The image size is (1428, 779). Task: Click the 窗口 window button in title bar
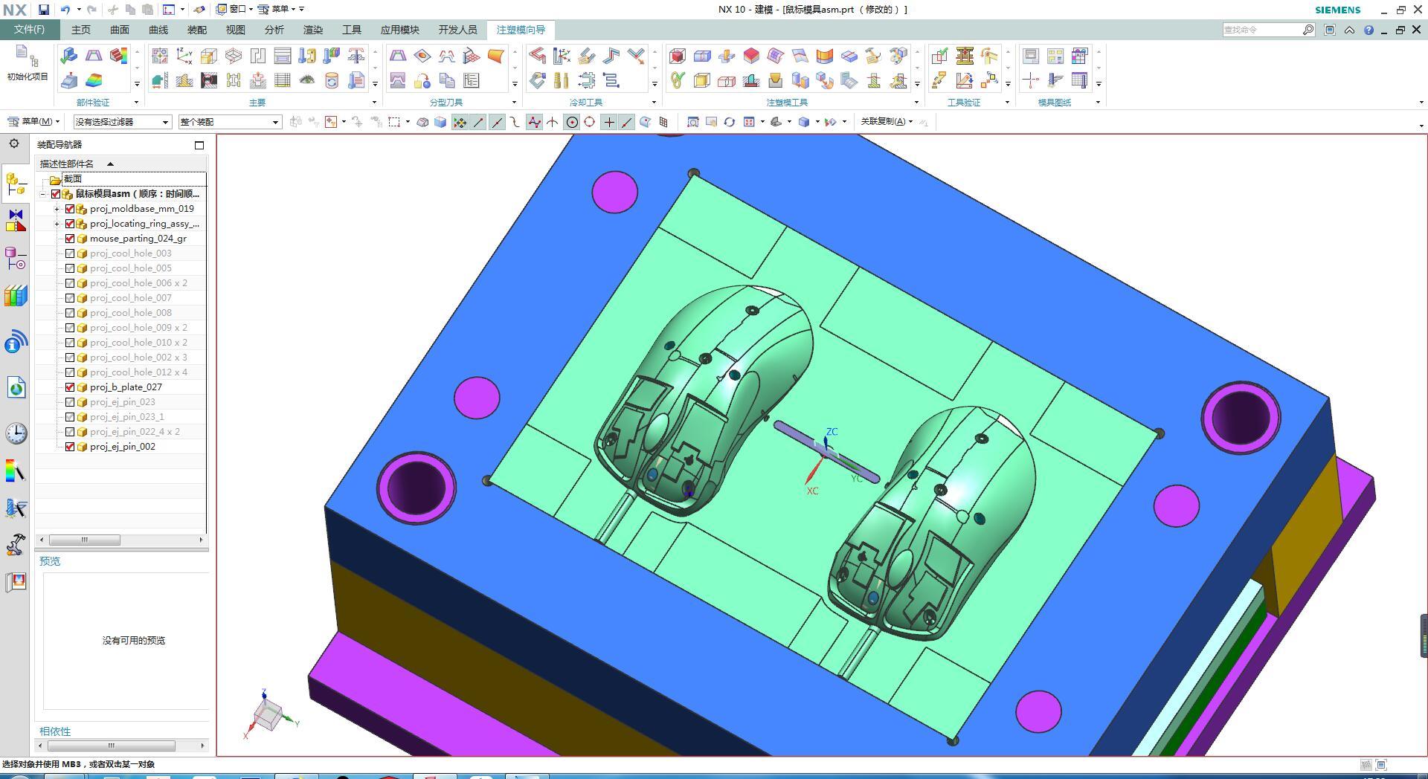235,10
